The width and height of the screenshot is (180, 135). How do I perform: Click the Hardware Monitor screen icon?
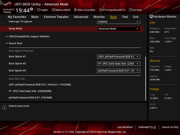click(151, 17)
